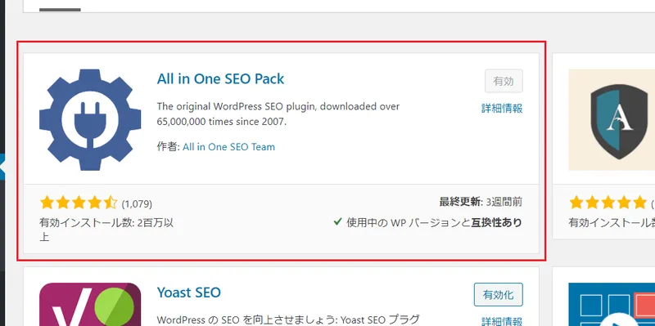Click the 有効インストール数: 2百万以上 text

106,230
